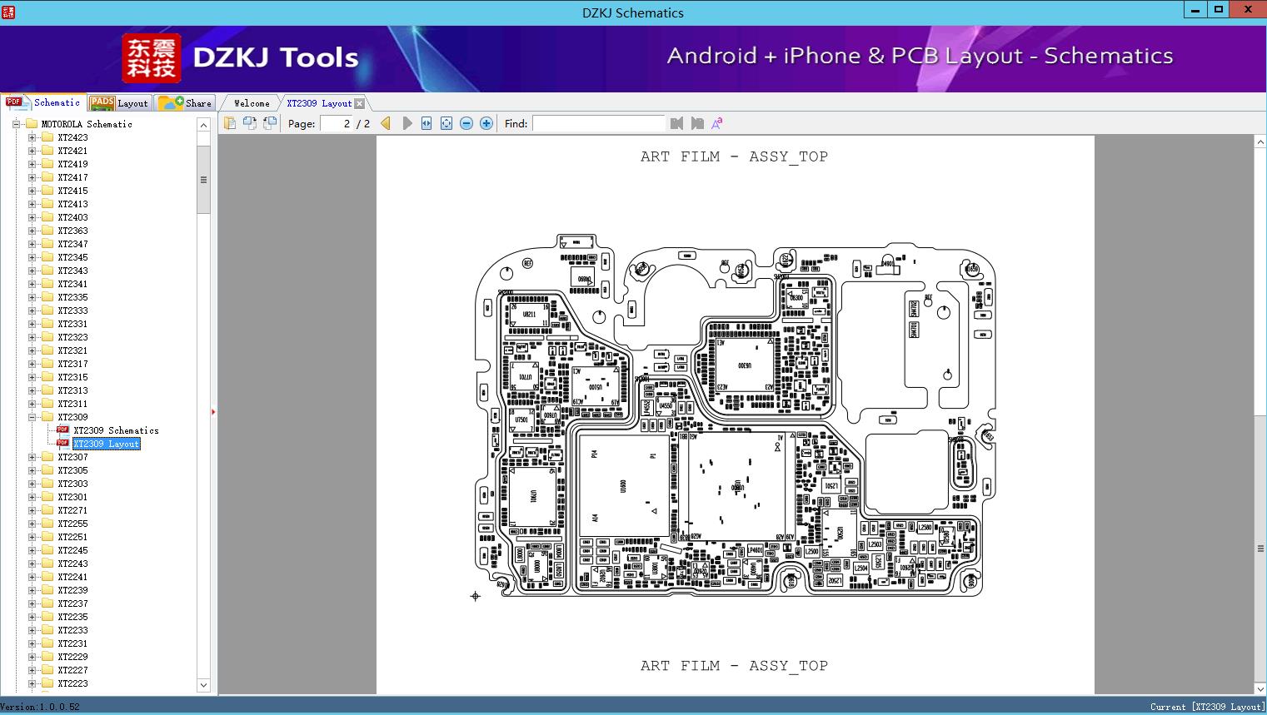
Task: Click the fit width icon
Action: click(426, 123)
